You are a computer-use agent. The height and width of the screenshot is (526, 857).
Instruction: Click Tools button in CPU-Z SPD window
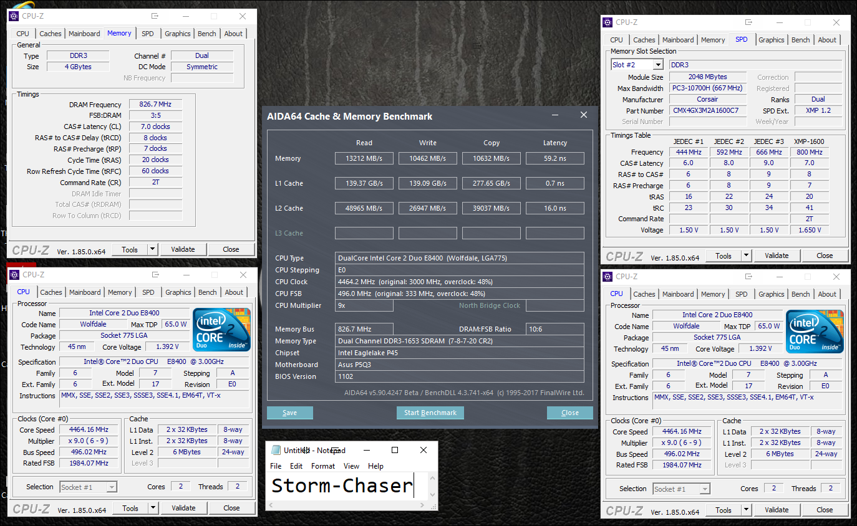724,256
